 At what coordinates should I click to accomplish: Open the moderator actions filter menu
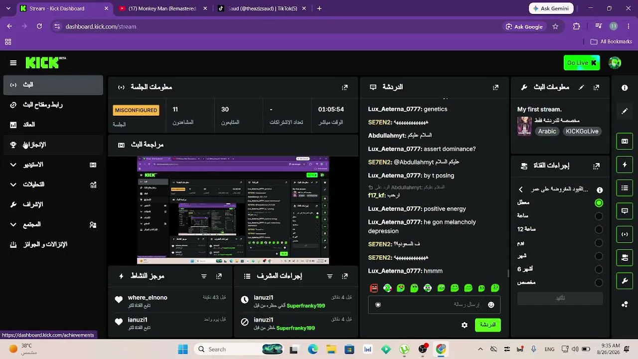[x=329, y=276]
